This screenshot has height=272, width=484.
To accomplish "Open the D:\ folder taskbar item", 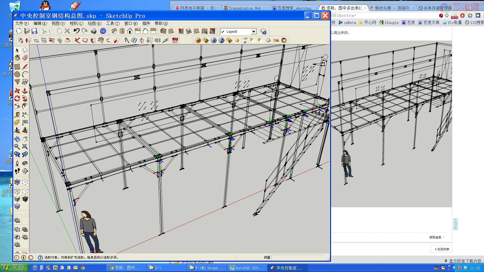I will pos(166,268).
